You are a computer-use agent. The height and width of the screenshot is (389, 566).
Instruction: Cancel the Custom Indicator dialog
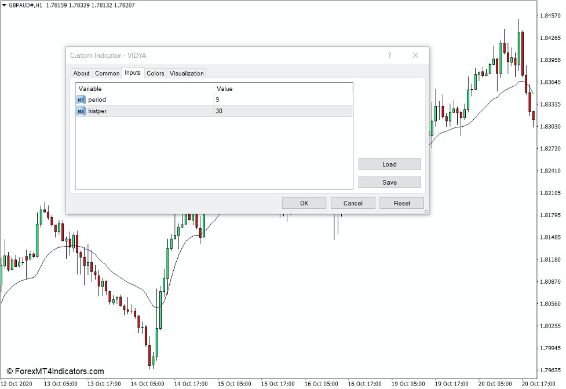[x=353, y=203]
